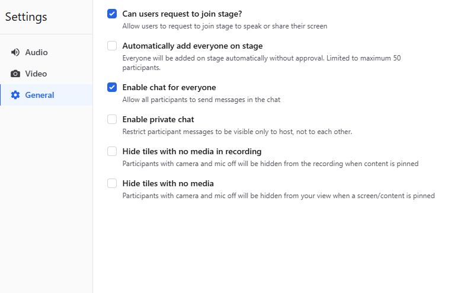
Task: Switch to the Video settings tab
Action: pyautogui.click(x=36, y=74)
